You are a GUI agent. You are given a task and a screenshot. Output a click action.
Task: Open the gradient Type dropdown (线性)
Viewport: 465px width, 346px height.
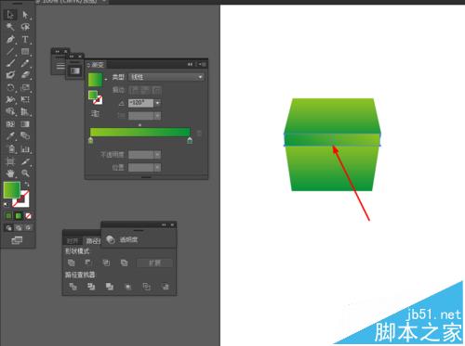pos(166,77)
